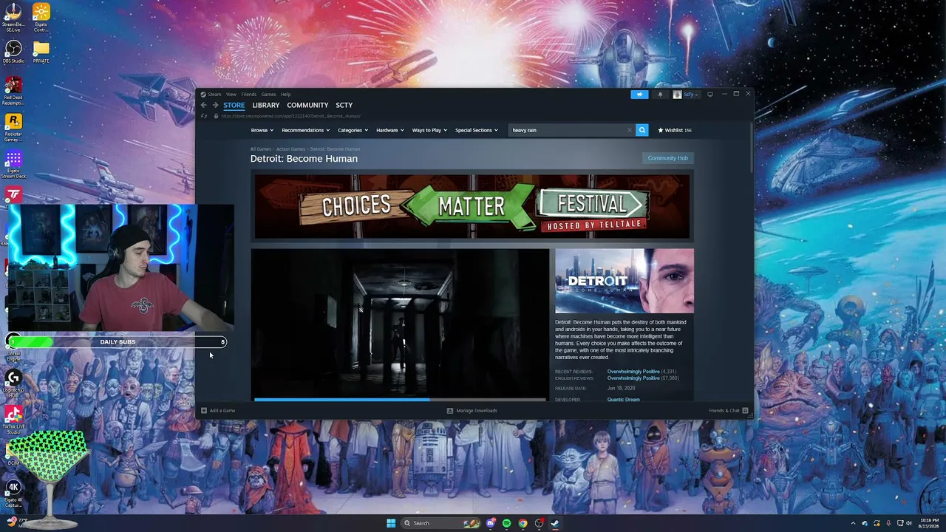The height and width of the screenshot is (532, 946).
Task: Open Discord from the taskbar
Action: [490, 523]
